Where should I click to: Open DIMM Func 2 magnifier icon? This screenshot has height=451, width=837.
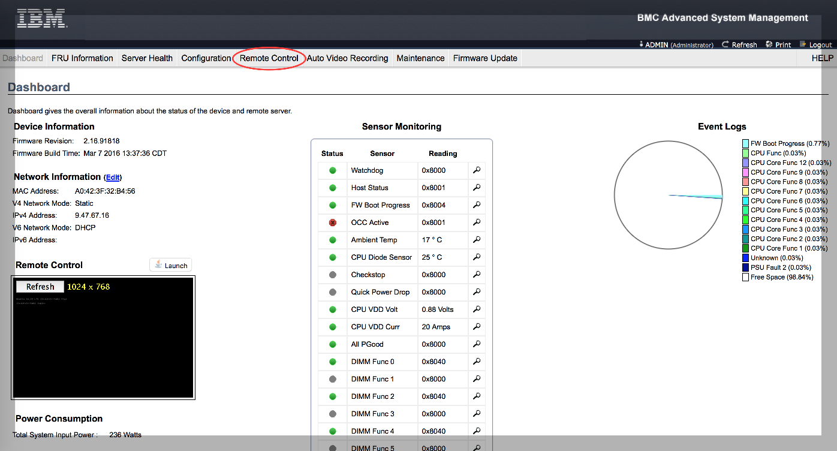pyautogui.click(x=477, y=396)
